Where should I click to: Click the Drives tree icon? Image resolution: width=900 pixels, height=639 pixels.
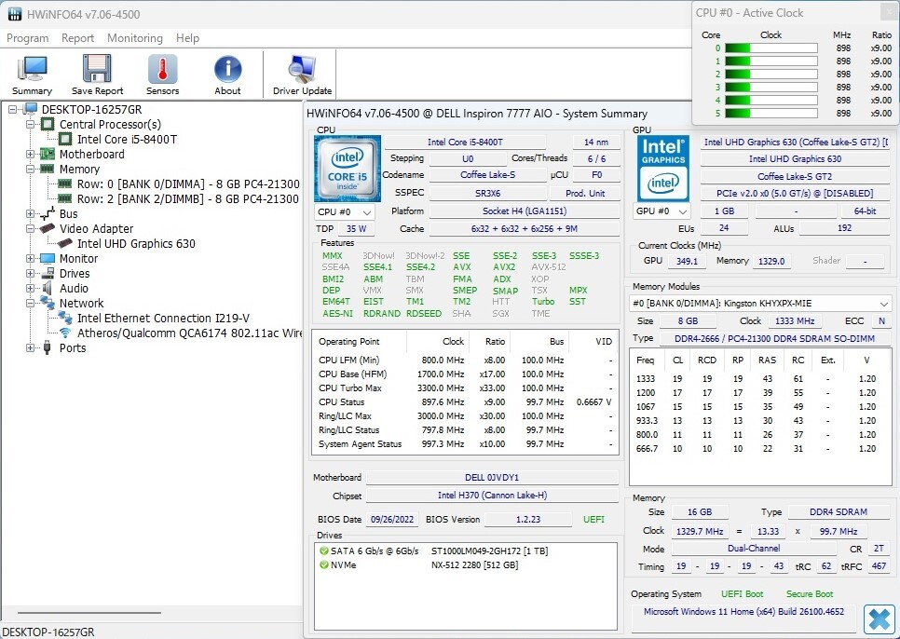[48, 274]
